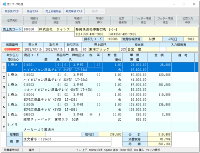Click amount 201,000 in row 3

point(164,85)
